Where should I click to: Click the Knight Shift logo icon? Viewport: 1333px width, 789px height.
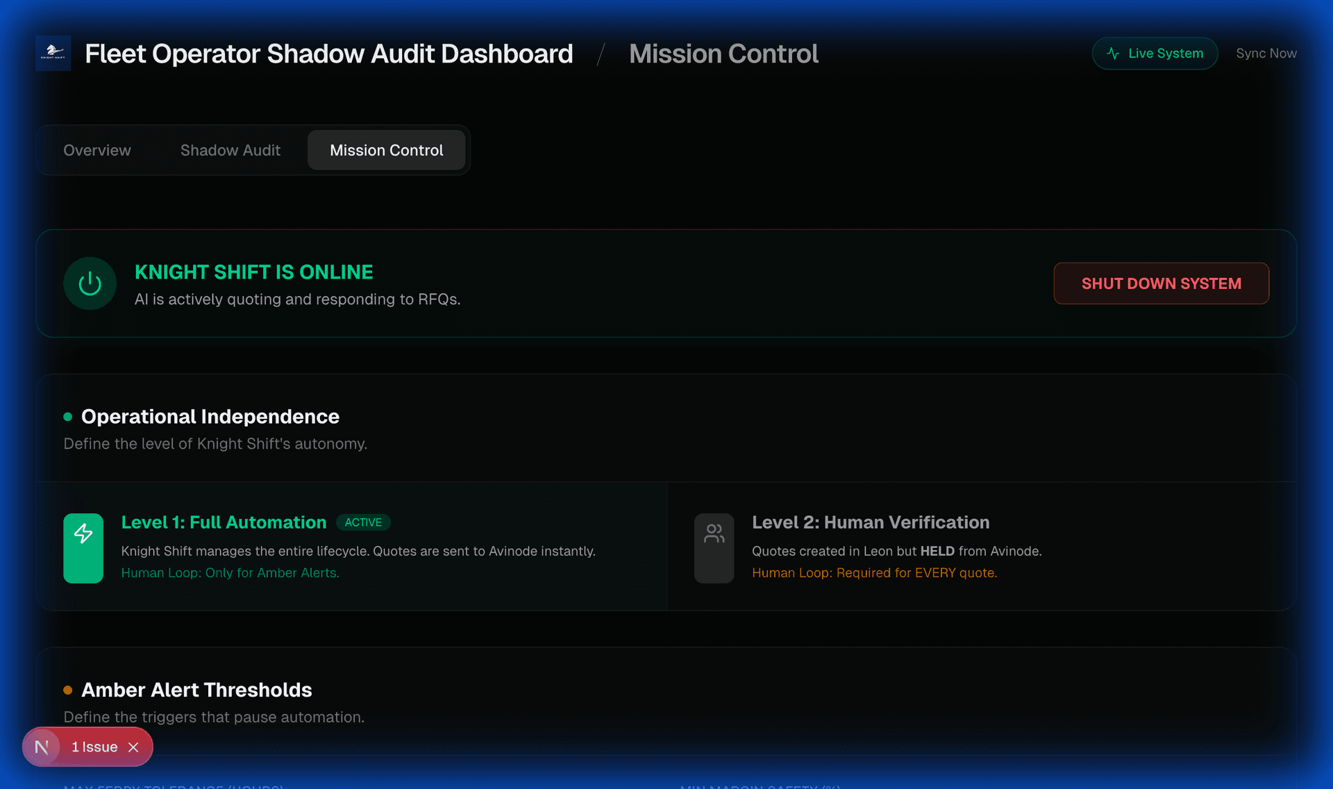click(53, 53)
